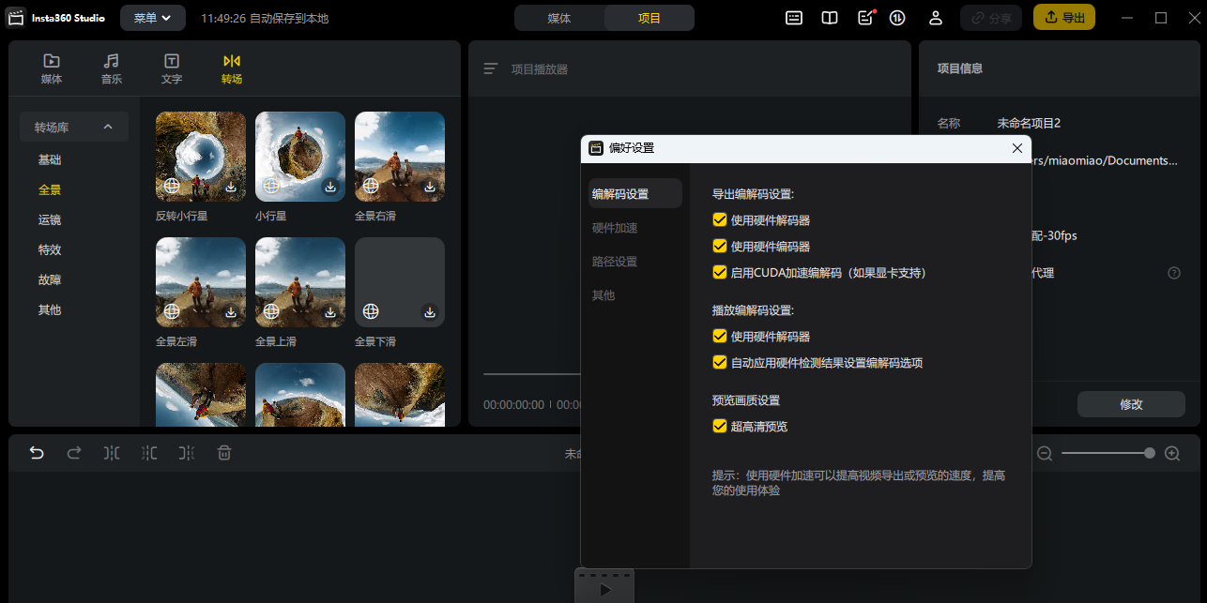Click the redo arrow in timeline toolbar
This screenshot has width=1207, height=603.
coord(74,453)
